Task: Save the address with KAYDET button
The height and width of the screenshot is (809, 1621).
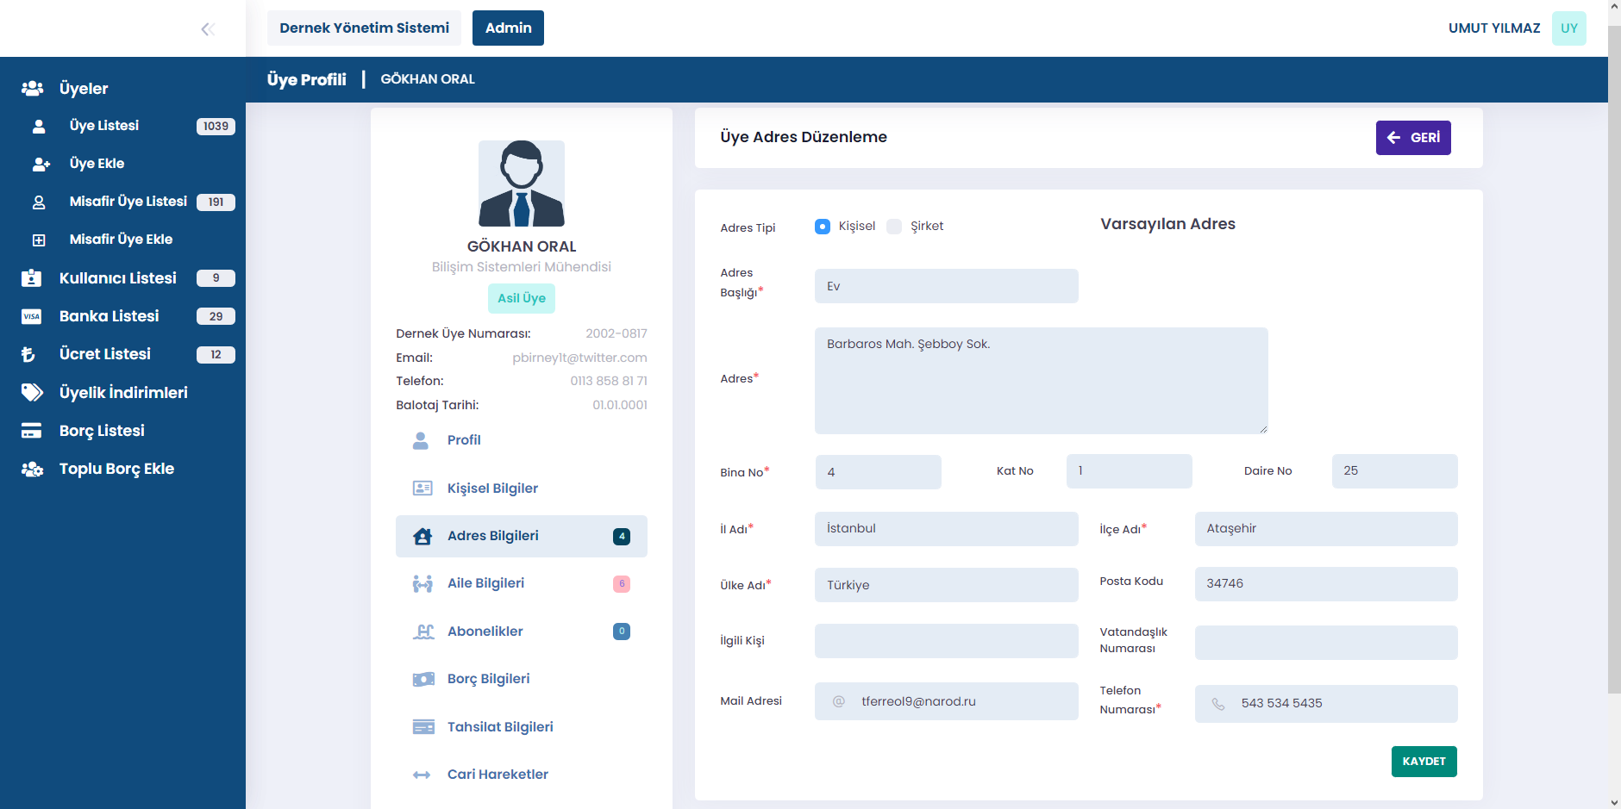Action: [x=1424, y=762]
